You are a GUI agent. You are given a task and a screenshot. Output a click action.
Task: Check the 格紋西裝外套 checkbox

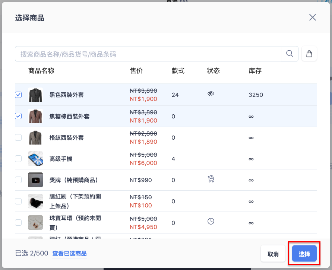tap(18, 137)
